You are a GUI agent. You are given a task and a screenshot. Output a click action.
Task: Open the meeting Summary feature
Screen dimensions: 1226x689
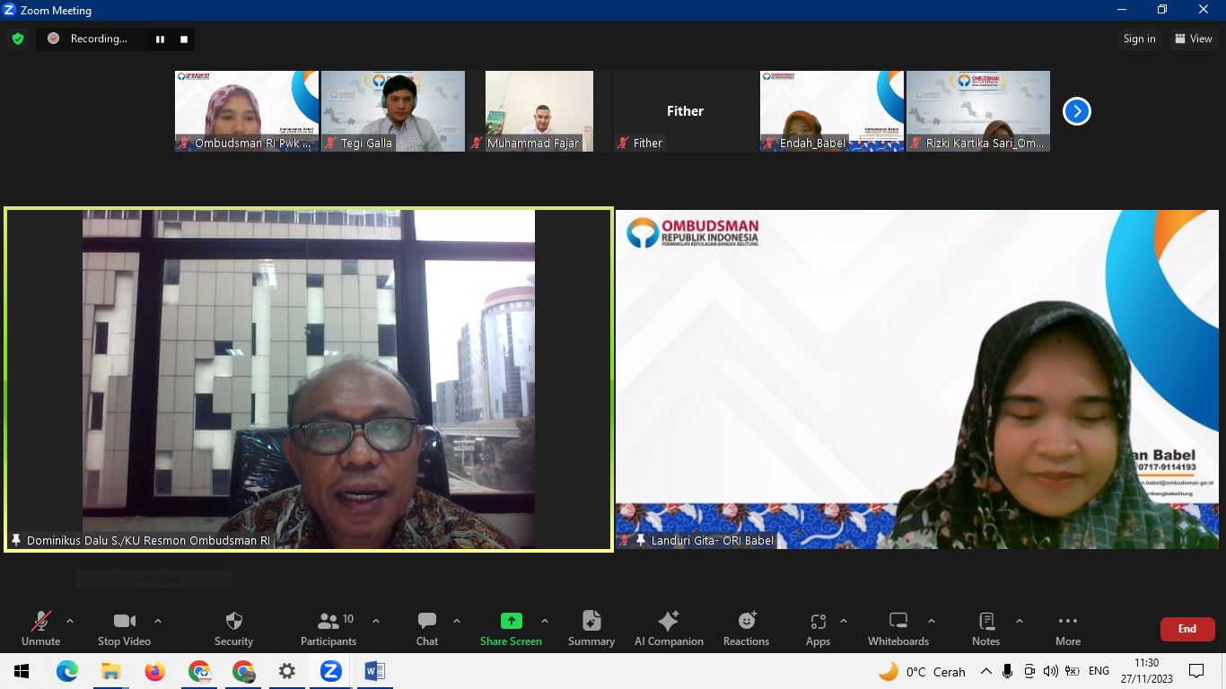coord(591,628)
